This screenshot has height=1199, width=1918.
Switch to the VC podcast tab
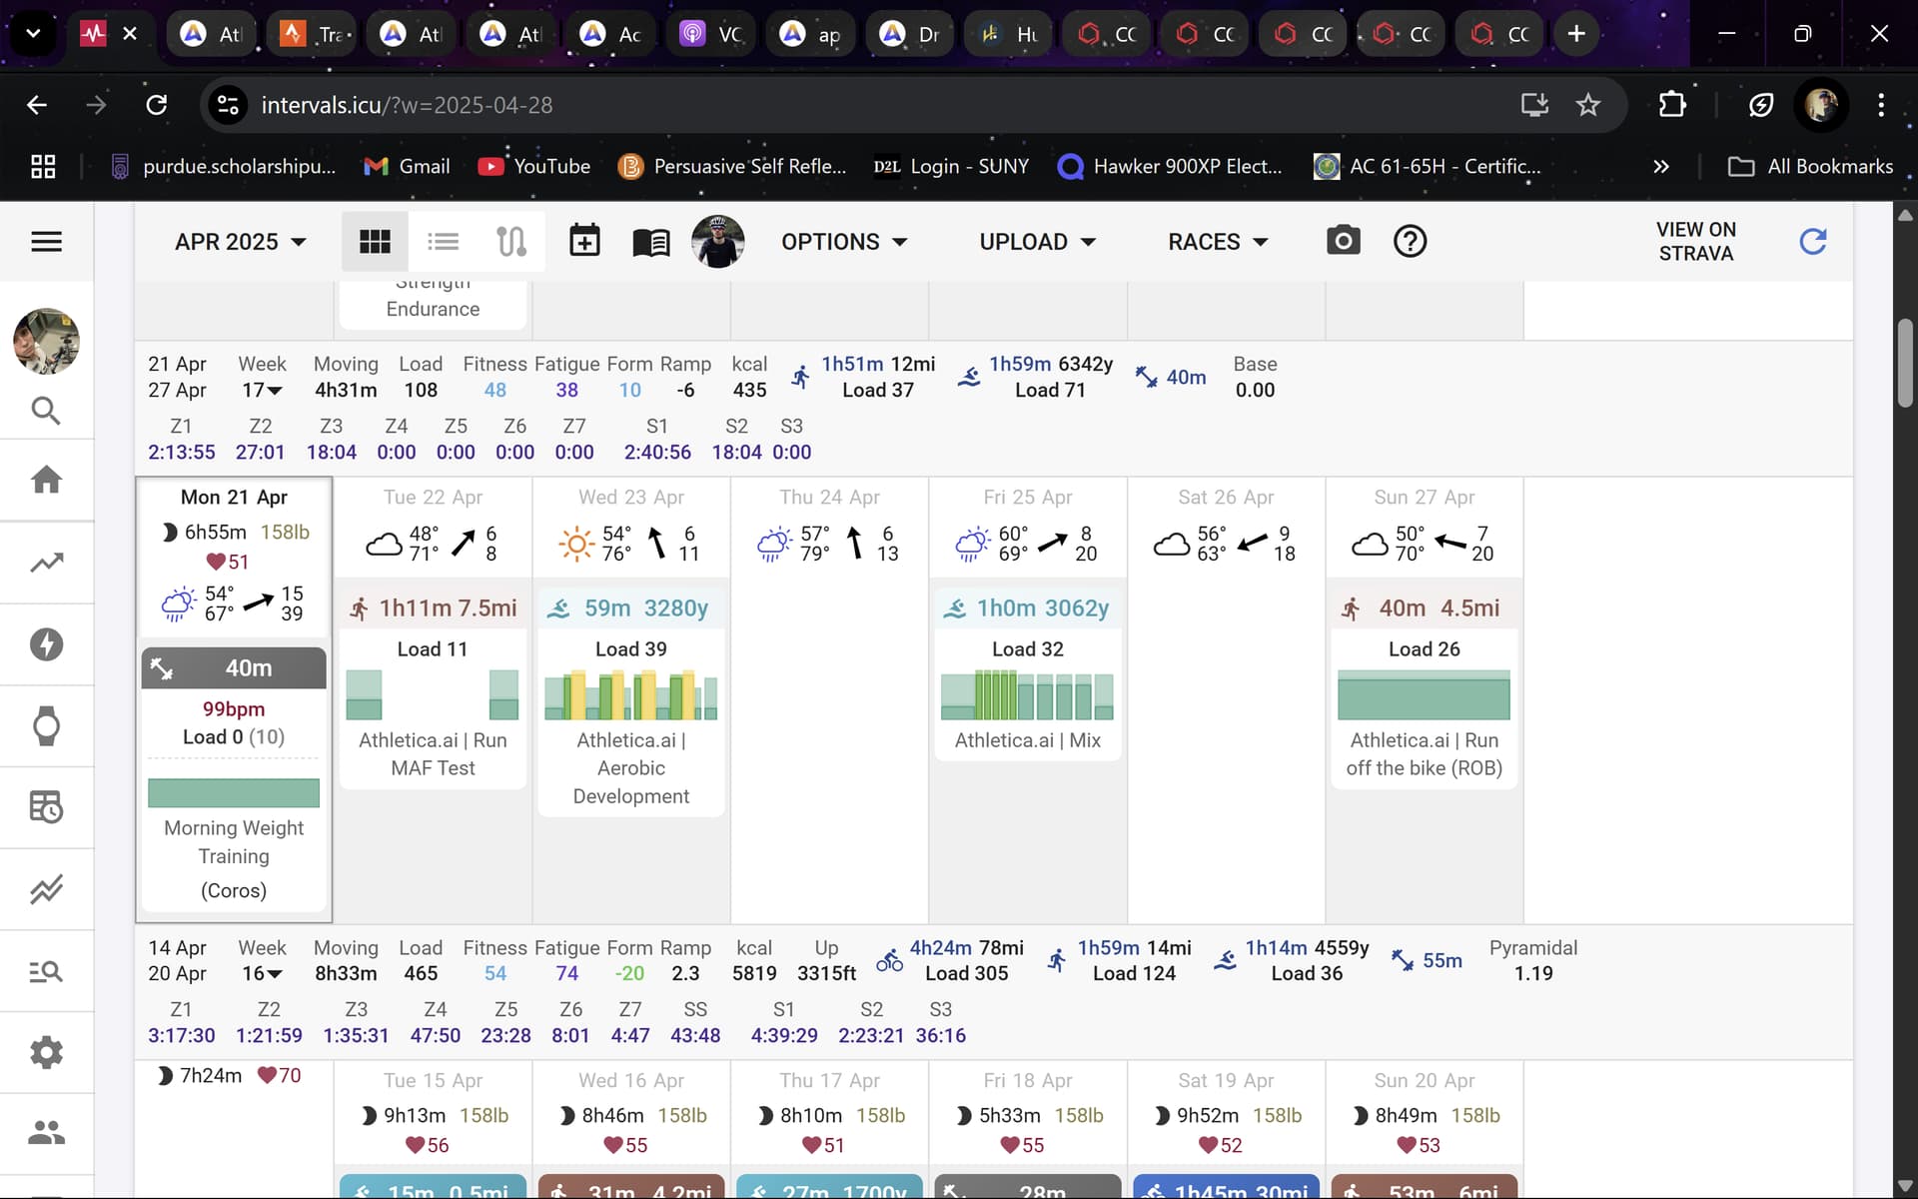click(x=711, y=34)
